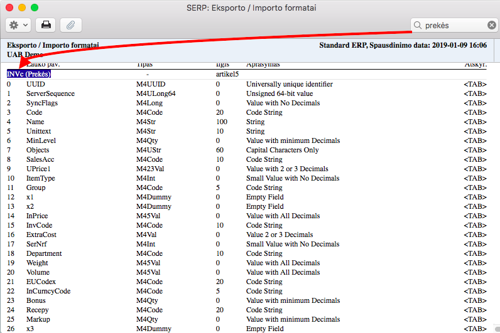Clear the search field text
The height and width of the screenshot is (333, 500).
click(x=492, y=25)
